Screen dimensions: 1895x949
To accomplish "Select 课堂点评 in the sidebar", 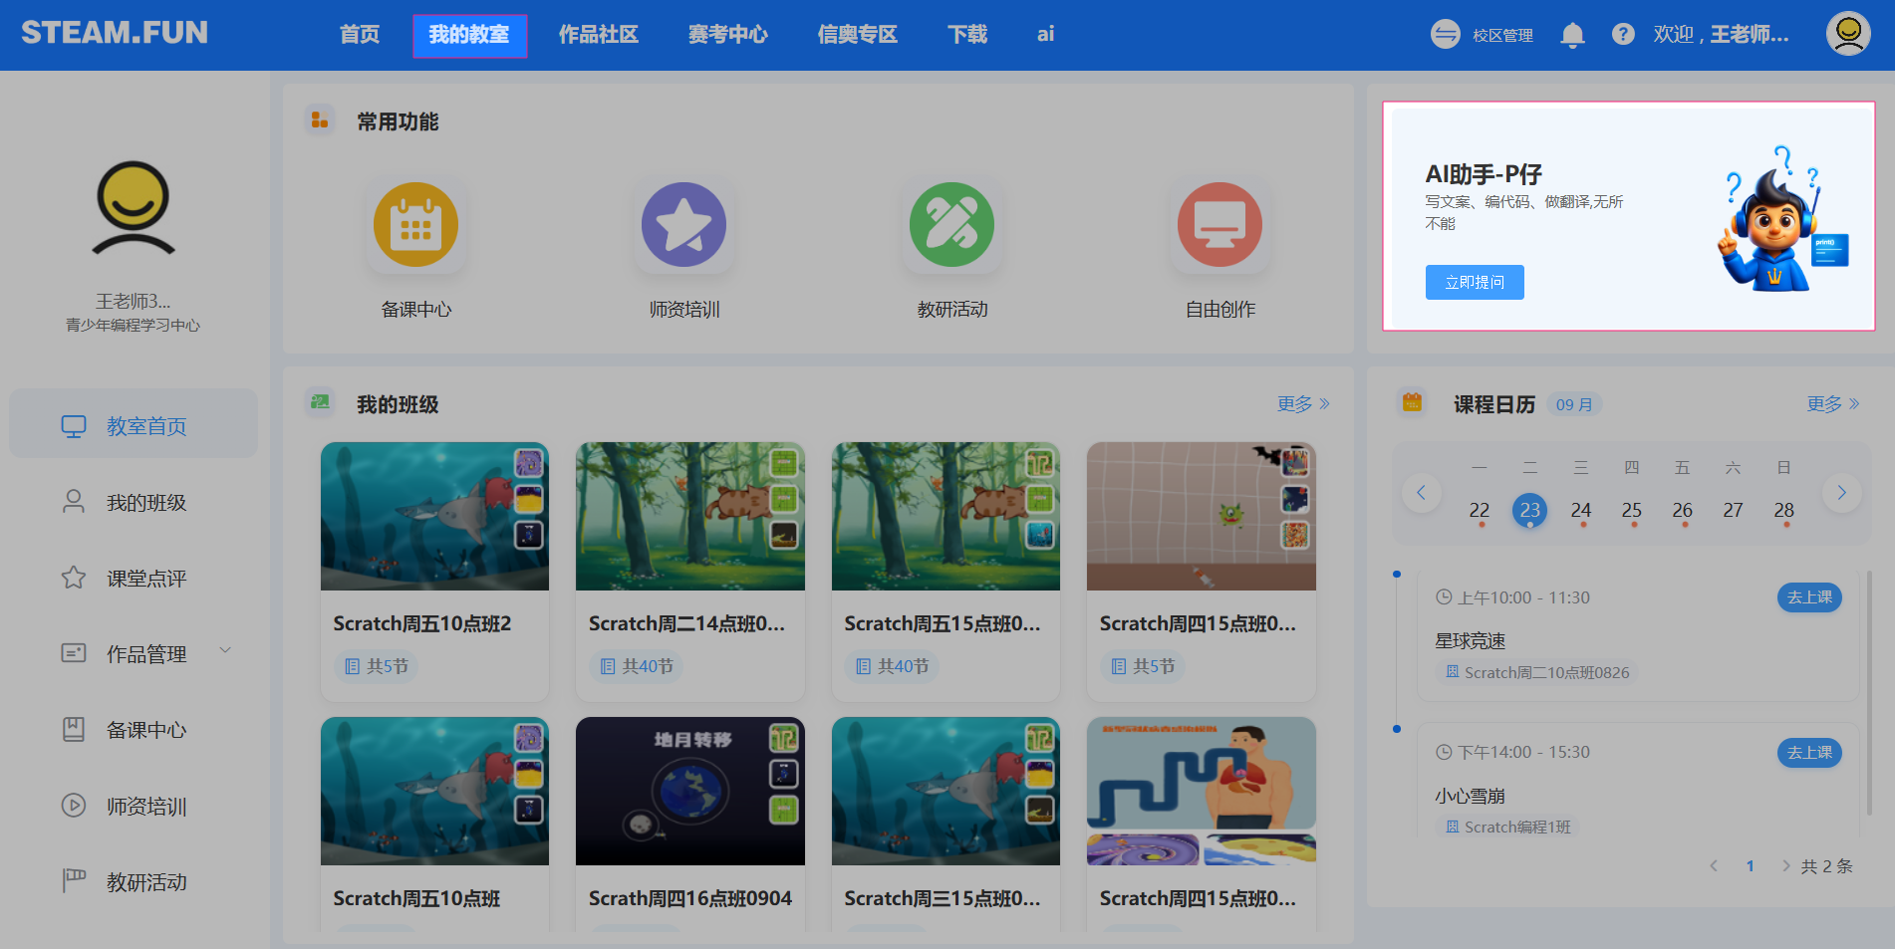I will click(146, 579).
